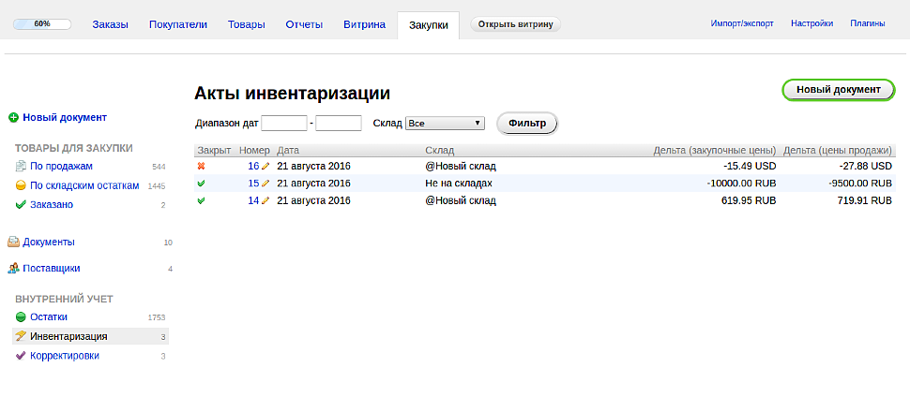The width and height of the screenshot is (910, 412).
Task: Click the pencil edit icon for document 15
Action: coord(265,184)
